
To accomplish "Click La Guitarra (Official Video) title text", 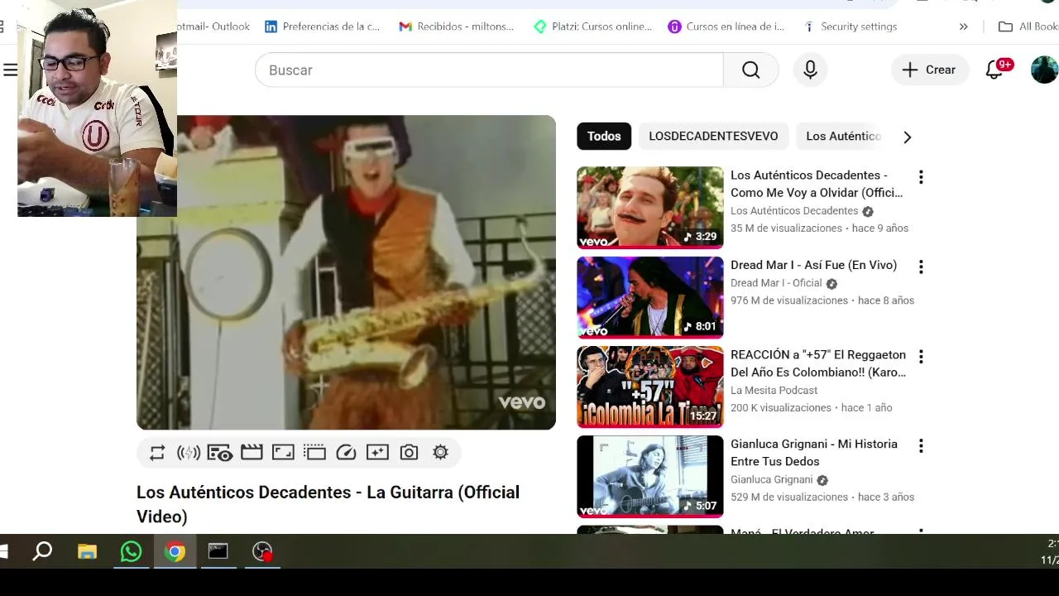I will (328, 504).
